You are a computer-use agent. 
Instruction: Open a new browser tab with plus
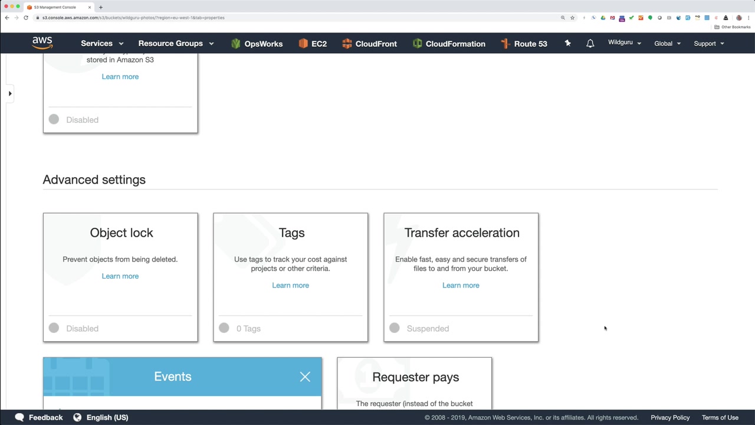point(101,7)
